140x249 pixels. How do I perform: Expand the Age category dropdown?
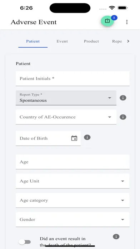[72, 200]
